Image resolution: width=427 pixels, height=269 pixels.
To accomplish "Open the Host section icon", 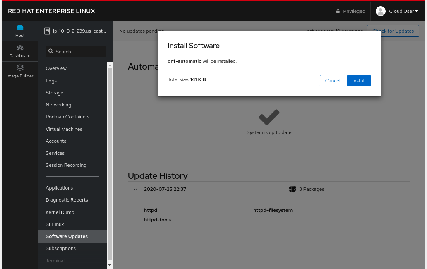I will point(20,27).
